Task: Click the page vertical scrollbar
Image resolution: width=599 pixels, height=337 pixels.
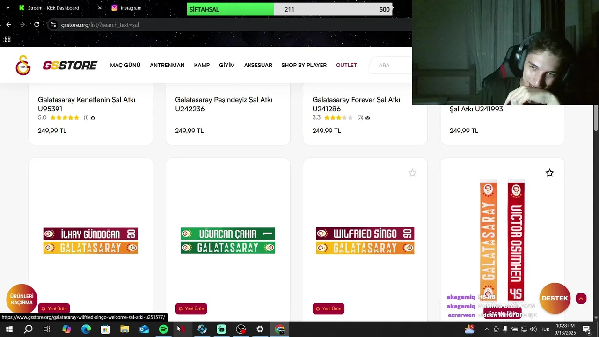Action: tap(596, 118)
